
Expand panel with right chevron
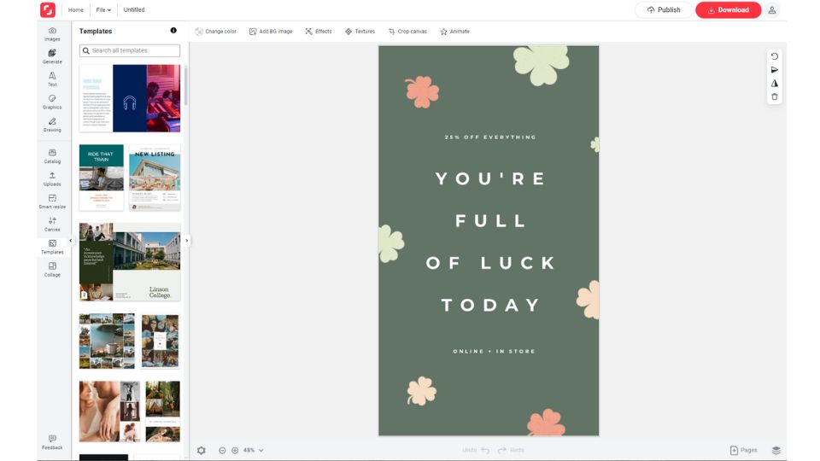pyautogui.click(x=187, y=241)
